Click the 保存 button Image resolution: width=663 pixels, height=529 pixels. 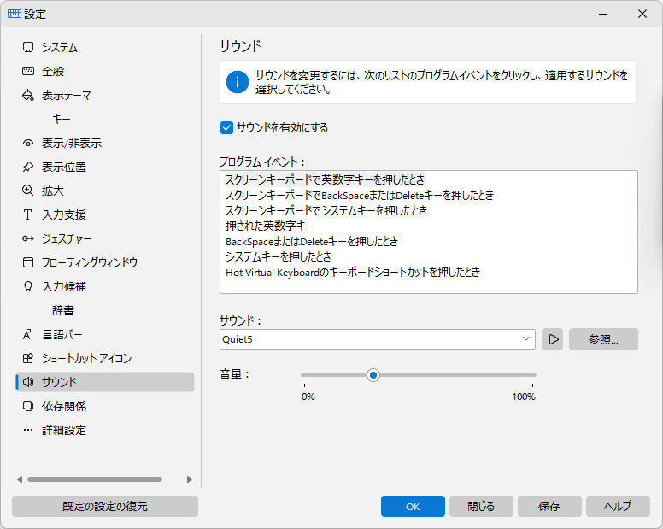(549, 506)
